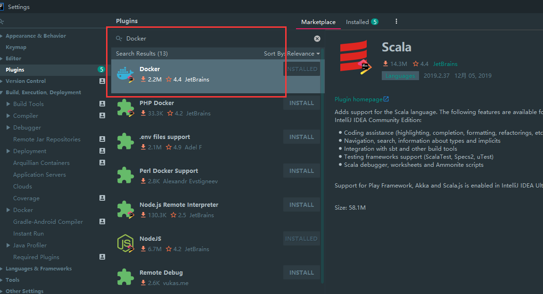
Task: Clear the plugin search with X icon
Action: click(x=317, y=39)
